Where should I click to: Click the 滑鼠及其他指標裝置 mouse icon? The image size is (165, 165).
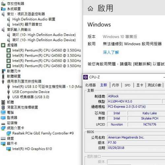(x=3, y=107)
